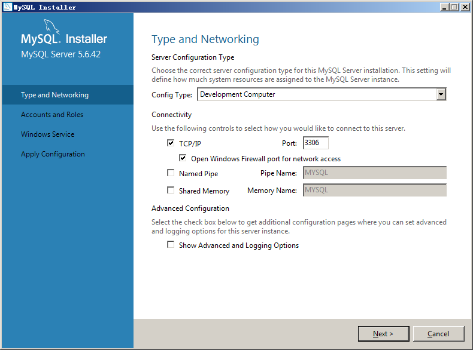Enable the Shared Memory checkbox
Image resolution: width=473 pixels, height=350 pixels.
pos(171,190)
